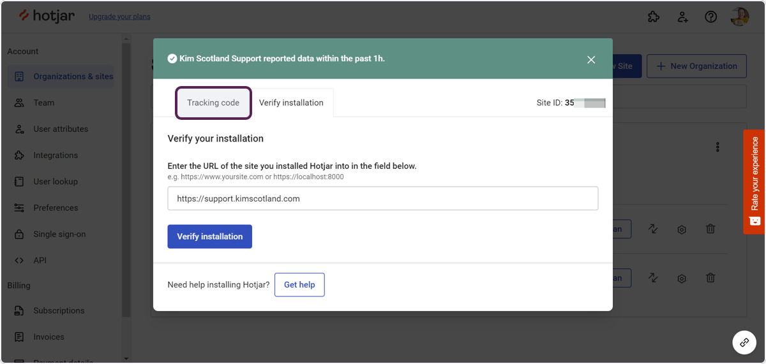Click the Integrations puzzle icon in sidebar
This screenshot has height=364, width=766.
coord(19,155)
